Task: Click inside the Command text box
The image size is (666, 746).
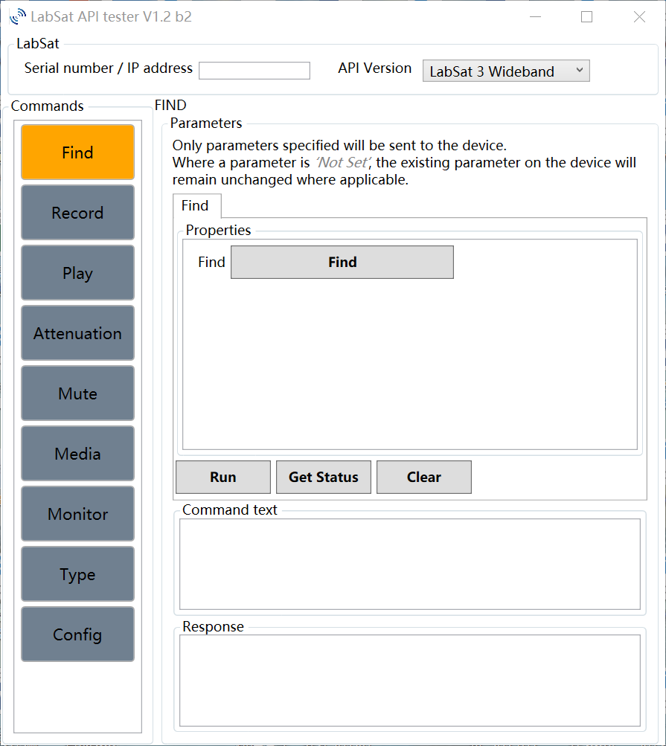Action: point(410,564)
